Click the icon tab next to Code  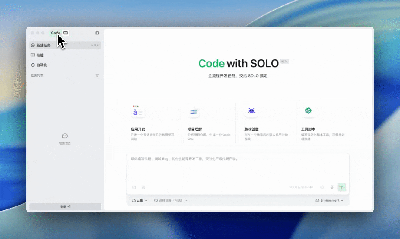(66, 33)
